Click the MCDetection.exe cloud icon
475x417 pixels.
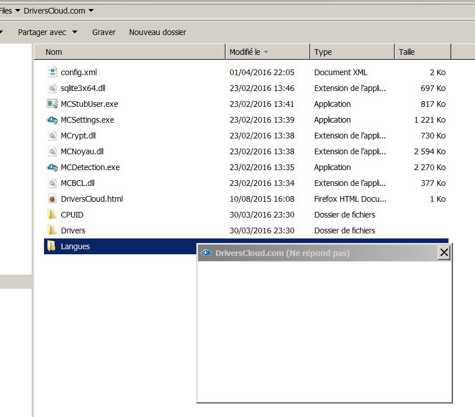tap(52, 167)
